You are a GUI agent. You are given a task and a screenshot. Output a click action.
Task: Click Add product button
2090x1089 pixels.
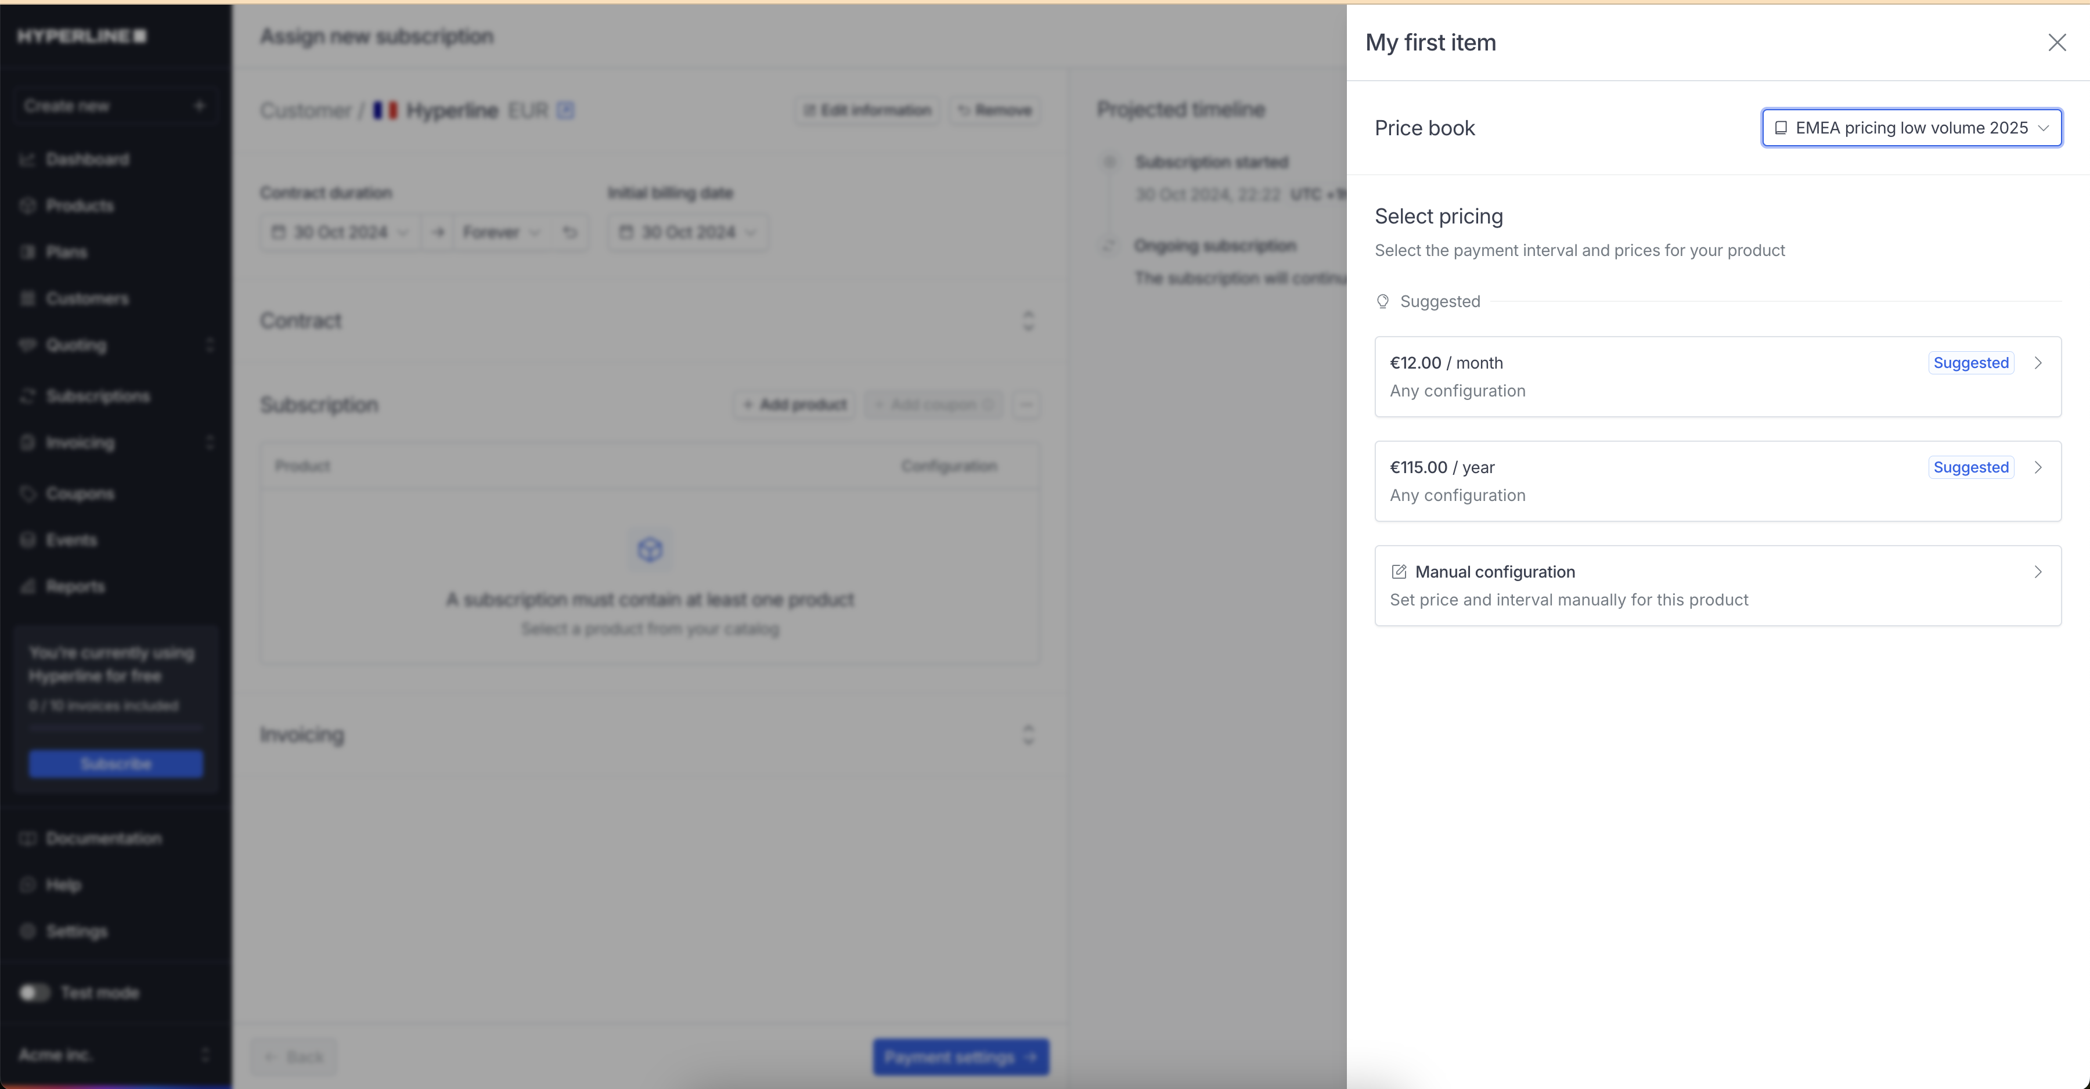pyautogui.click(x=795, y=404)
